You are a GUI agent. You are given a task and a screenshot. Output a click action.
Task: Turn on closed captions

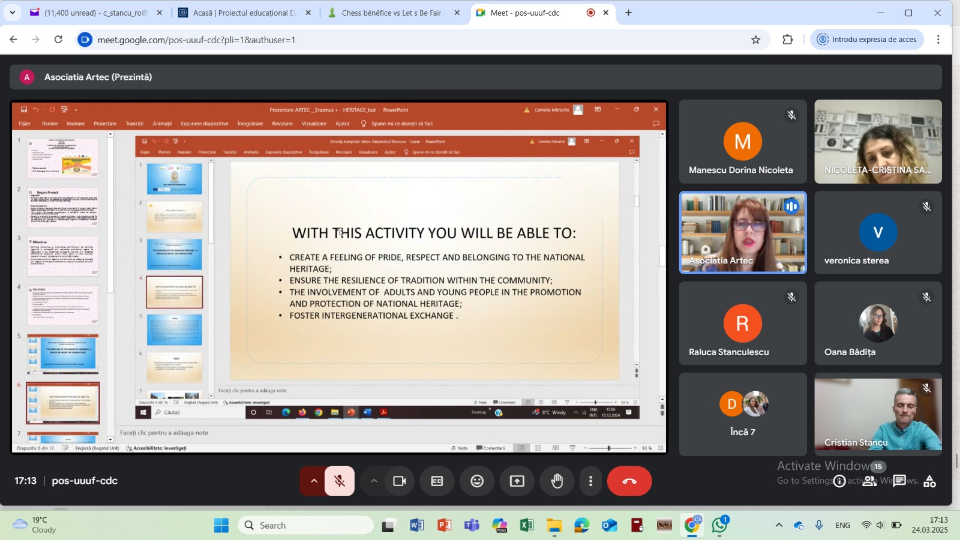pos(437,481)
